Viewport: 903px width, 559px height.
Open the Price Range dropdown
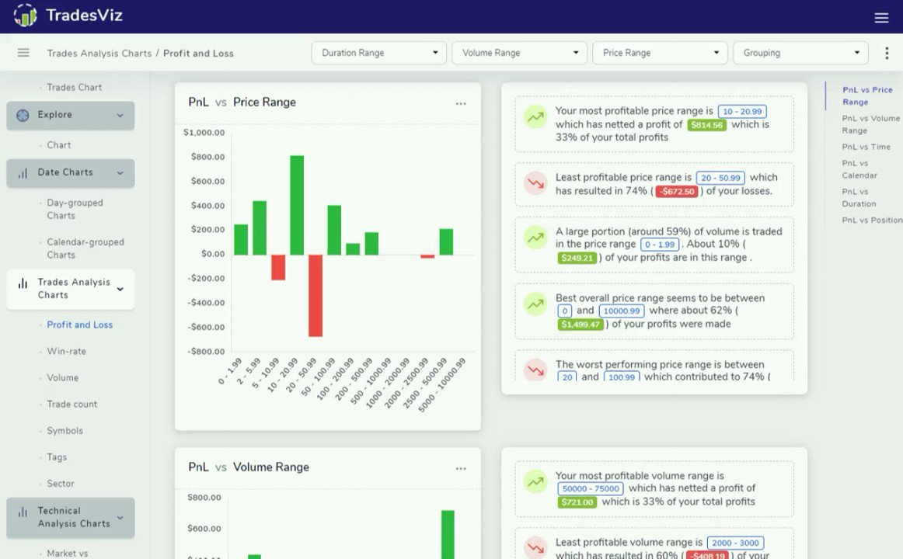[660, 53]
